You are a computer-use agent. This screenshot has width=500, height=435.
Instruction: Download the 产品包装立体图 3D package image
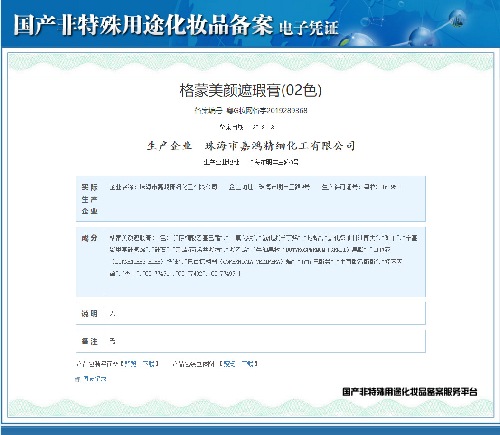point(247,364)
